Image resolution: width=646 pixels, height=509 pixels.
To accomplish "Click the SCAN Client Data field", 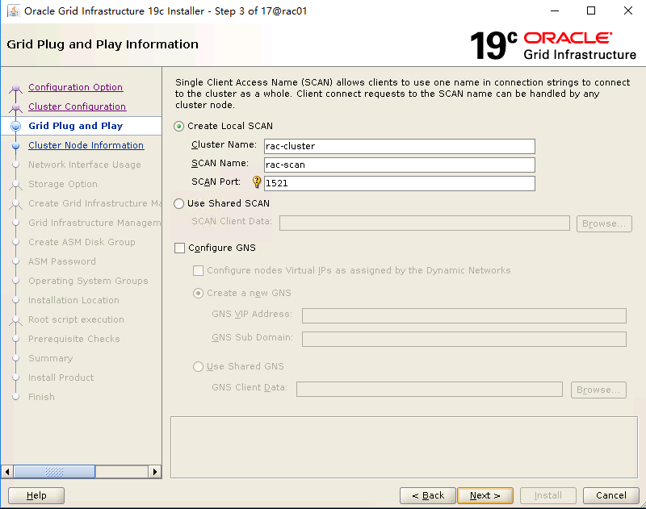I will pos(425,223).
